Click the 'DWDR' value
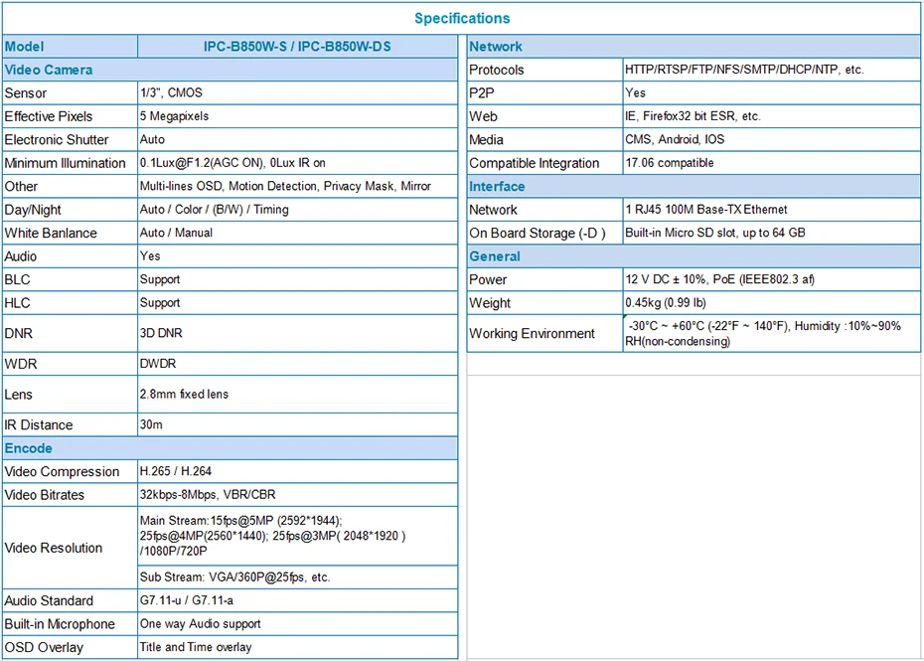This screenshot has height=661, width=924. pyautogui.click(x=157, y=363)
